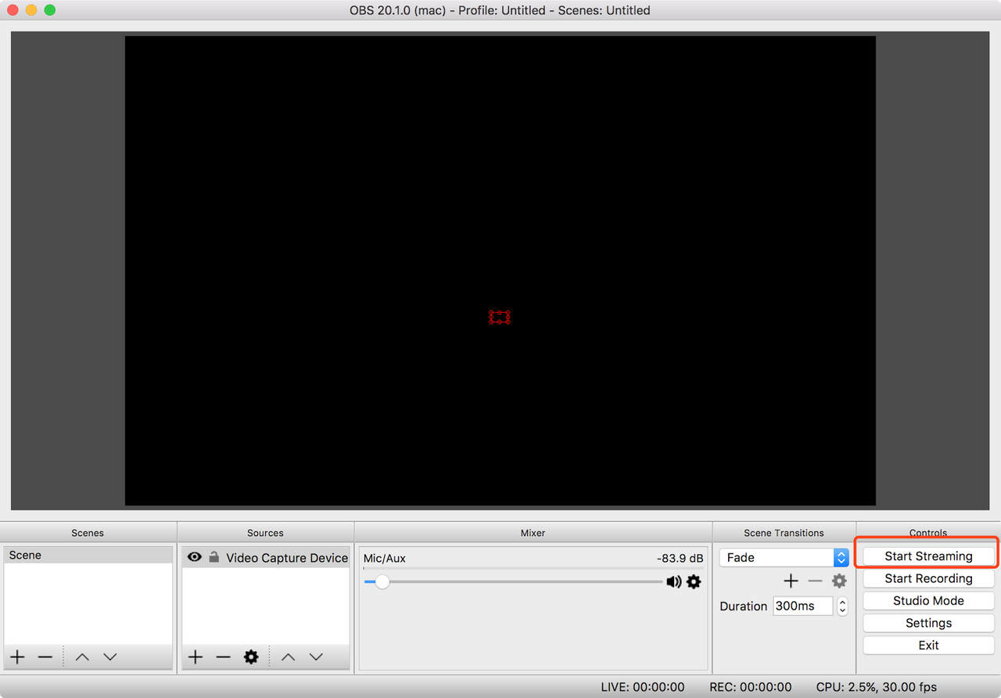The width and height of the screenshot is (1001, 698).
Task: Click the Mic/Aux volume slider handle
Action: coord(382,581)
